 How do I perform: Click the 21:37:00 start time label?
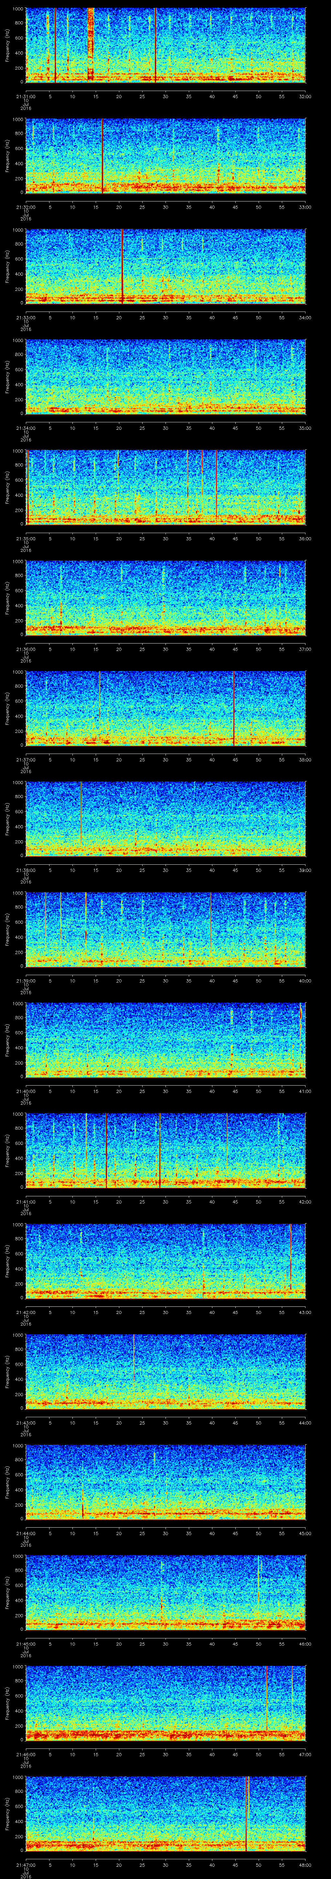(26, 759)
